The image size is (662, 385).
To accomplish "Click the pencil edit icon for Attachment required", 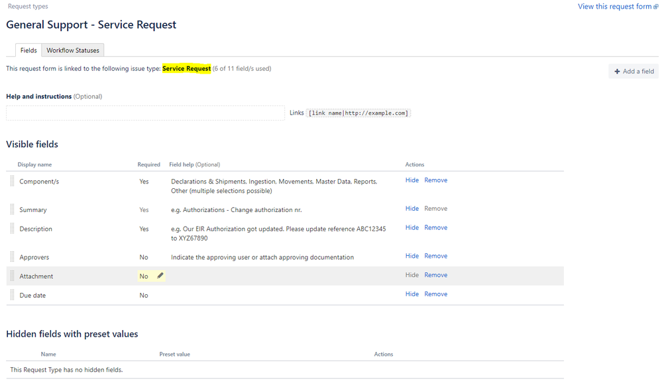I will tap(160, 276).
